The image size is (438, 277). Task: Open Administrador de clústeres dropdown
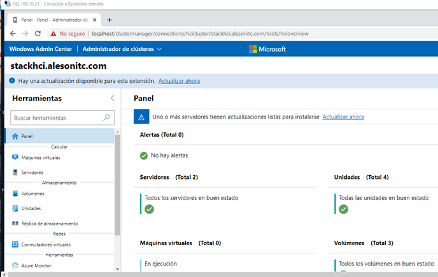point(122,49)
